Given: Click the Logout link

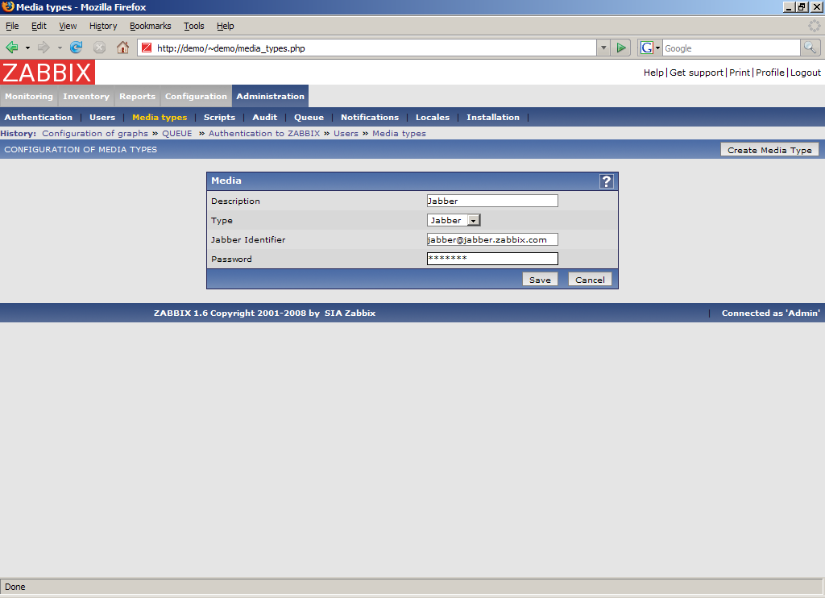Looking at the screenshot, I should 806,73.
